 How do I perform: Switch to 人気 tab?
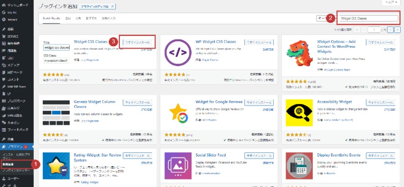click(78, 18)
